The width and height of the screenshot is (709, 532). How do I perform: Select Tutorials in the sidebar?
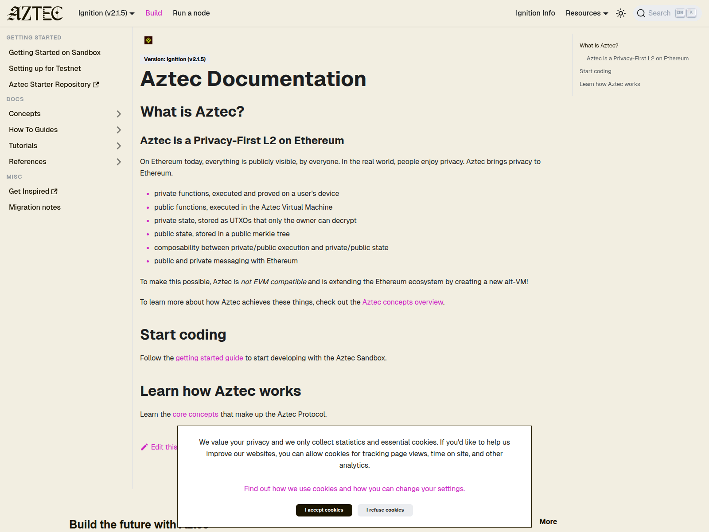tap(23, 145)
